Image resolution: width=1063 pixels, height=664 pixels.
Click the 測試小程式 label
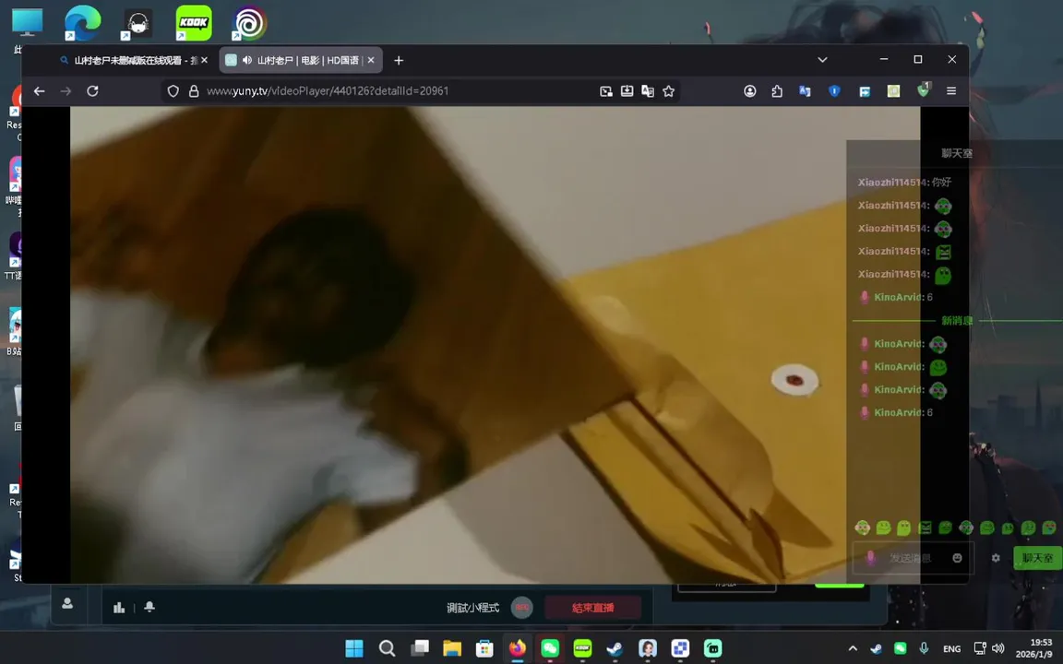[x=473, y=608]
